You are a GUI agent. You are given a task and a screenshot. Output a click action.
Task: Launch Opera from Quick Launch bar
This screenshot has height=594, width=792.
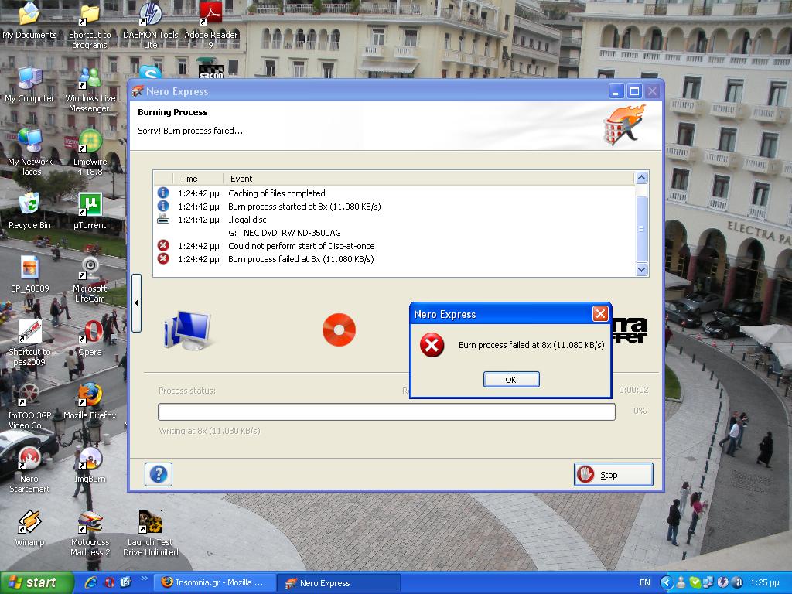coord(109,582)
